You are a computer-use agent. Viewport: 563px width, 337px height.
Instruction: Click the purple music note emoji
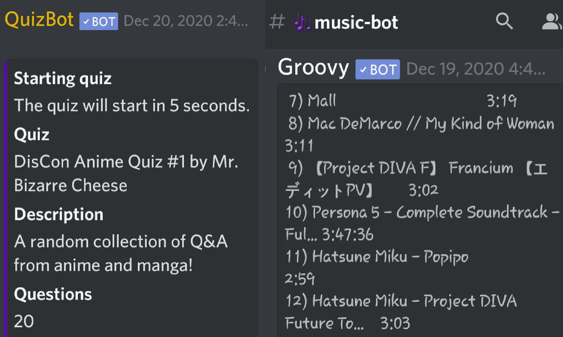click(302, 23)
